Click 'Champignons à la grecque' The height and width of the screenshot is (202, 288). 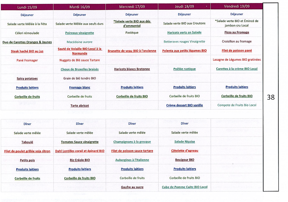tap(132, 142)
